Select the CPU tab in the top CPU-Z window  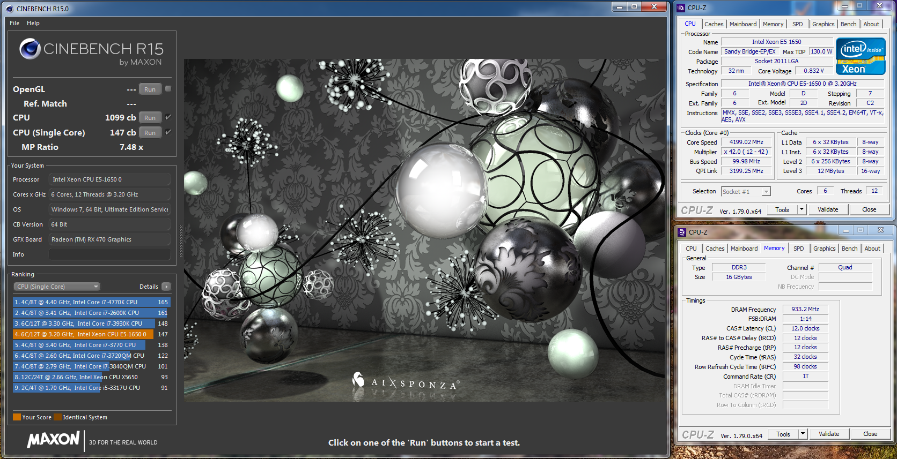pyautogui.click(x=690, y=24)
